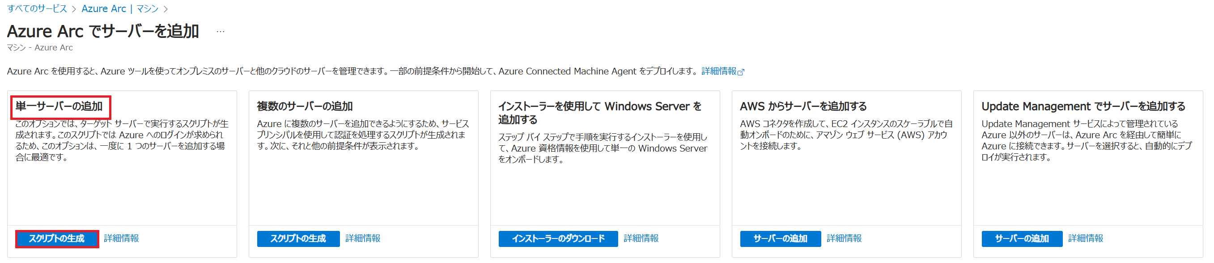
Task: Open 詳細情報 link beside インストーラーのダウンロード
Action: click(641, 238)
